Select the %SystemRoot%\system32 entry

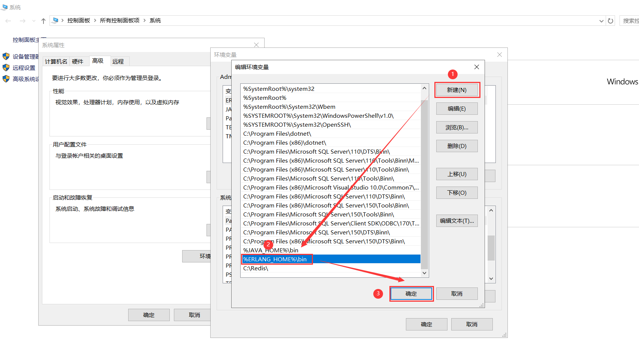[x=331, y=89]
